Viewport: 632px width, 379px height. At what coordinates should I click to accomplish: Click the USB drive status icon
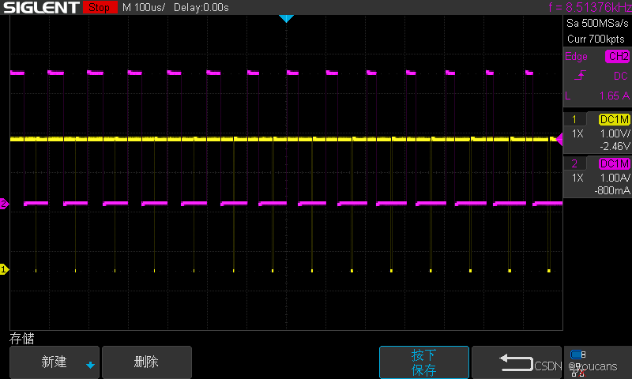point(578,355)
